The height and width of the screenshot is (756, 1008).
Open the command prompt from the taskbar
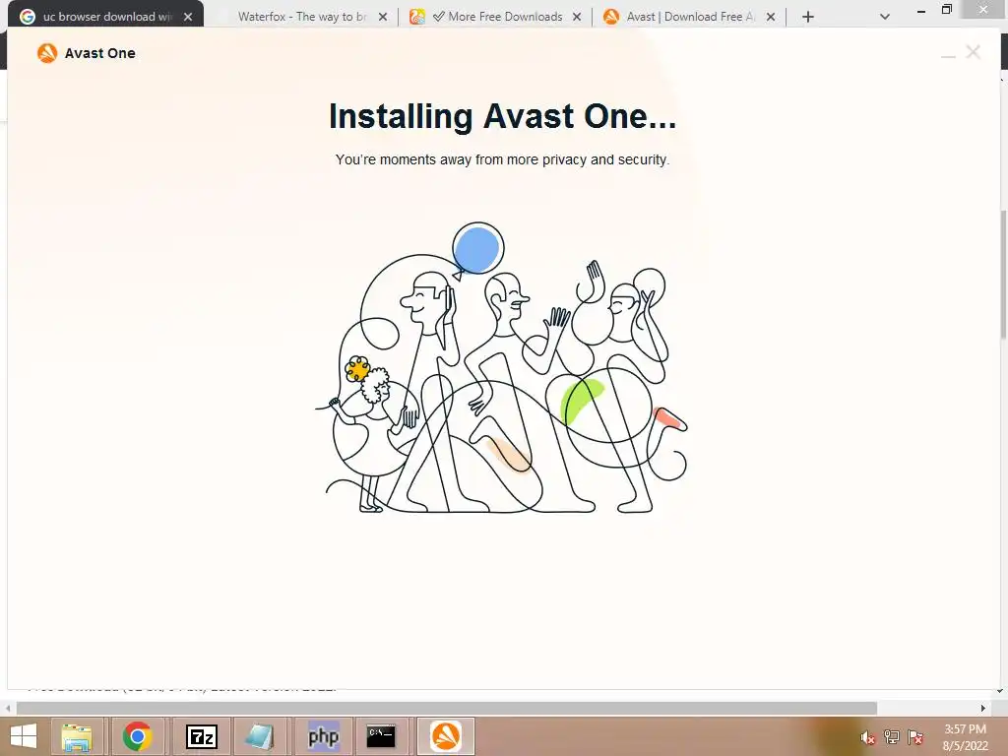381,736
